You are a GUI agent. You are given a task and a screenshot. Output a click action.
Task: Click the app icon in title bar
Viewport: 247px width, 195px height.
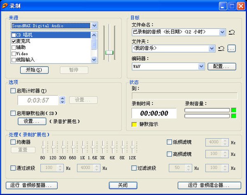point(5,5)
